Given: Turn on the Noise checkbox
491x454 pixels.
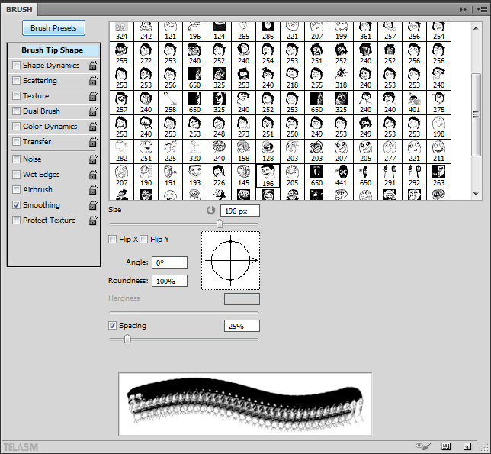Looking at the screenshot, I should [16, 159].
